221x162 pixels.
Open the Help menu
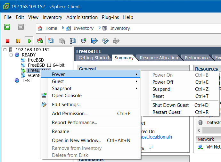pos(128,17)
